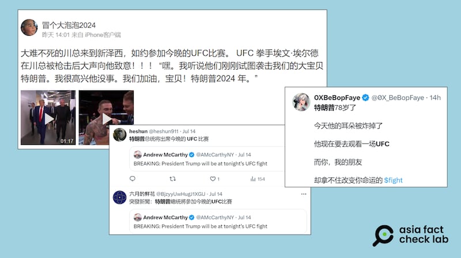Play the Trump walking video thumbnail

click(48, 118)
